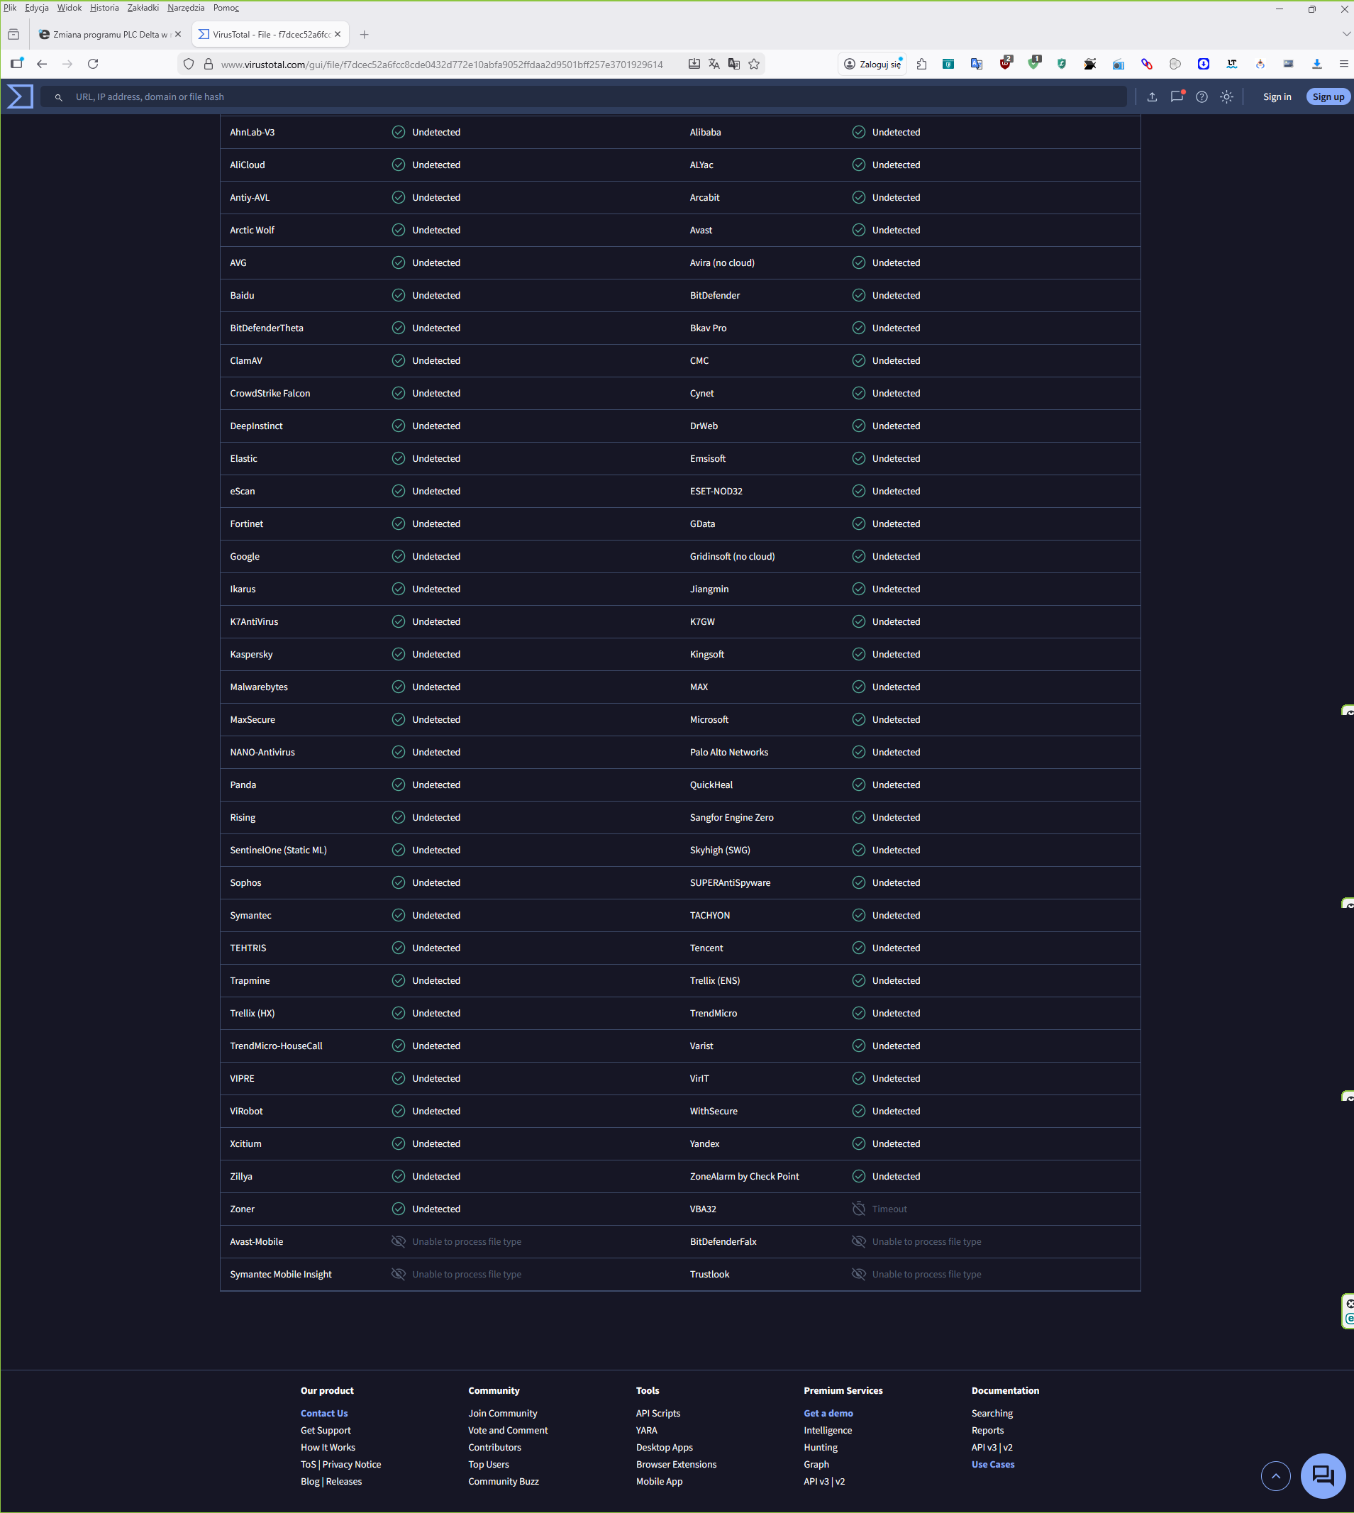Click the VirusTotal upload file icon
The height and width of the screenshot is (1513, 1354).
(1152, 96)
